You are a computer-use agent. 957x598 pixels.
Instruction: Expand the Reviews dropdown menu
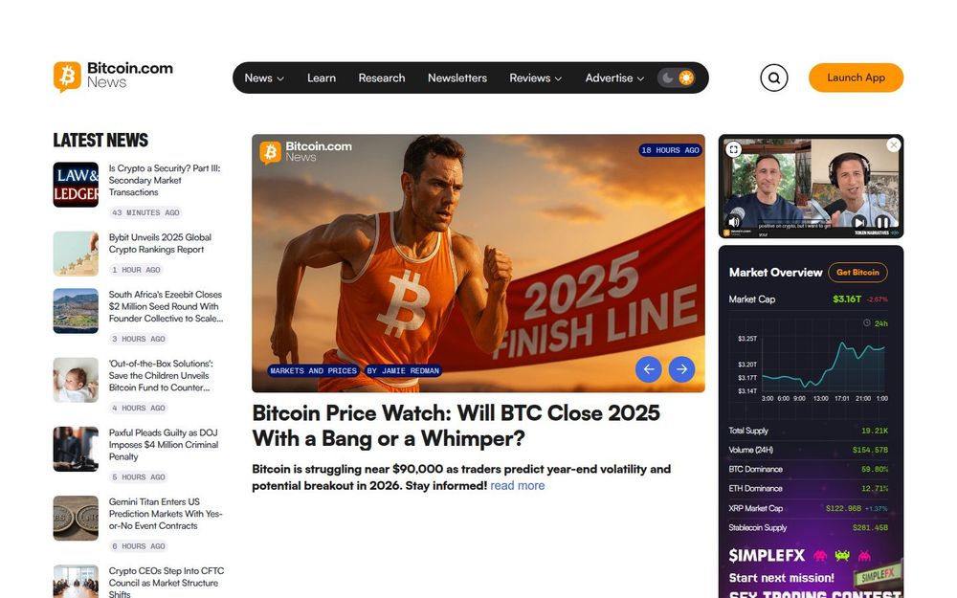535,78
